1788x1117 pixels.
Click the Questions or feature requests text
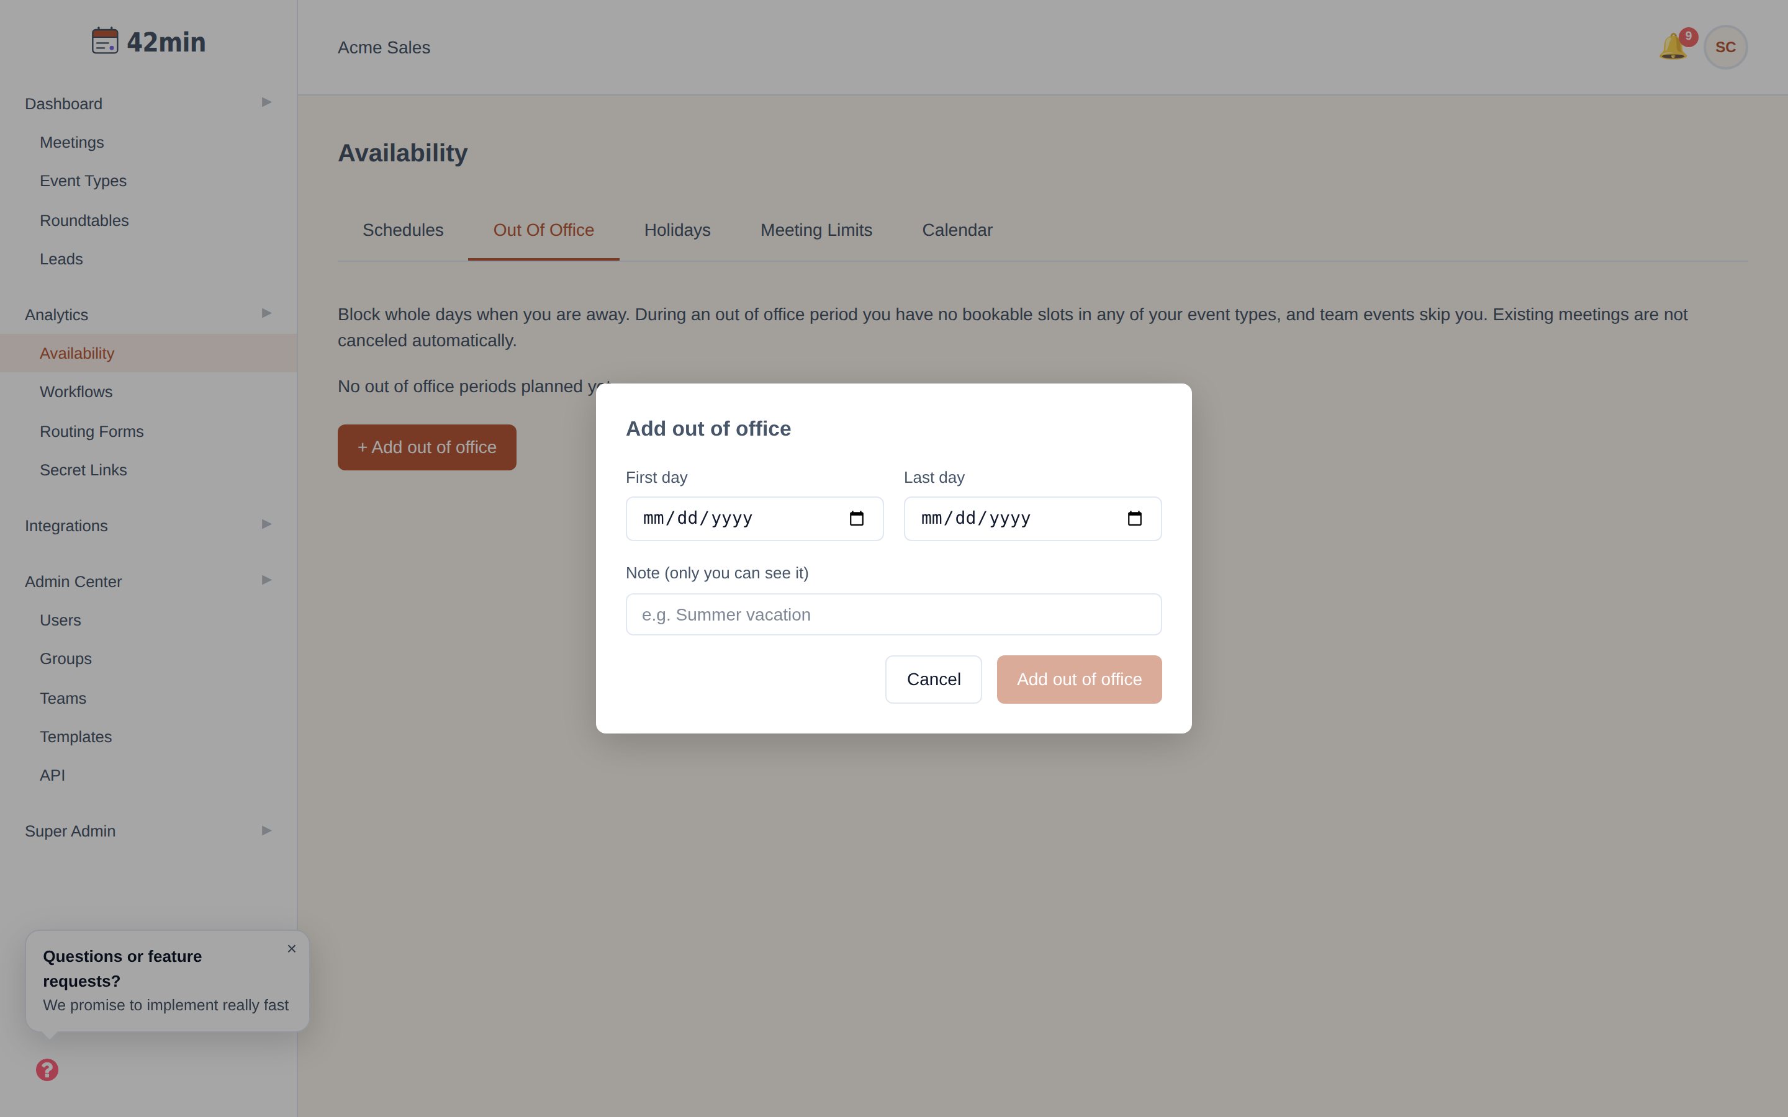[x=123, y=969]
